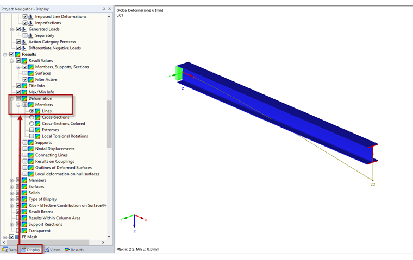Click the Imperfections load icon
The width and height of the screenshot is (413, 260).
pyautogui.click(x=31, y=23)
